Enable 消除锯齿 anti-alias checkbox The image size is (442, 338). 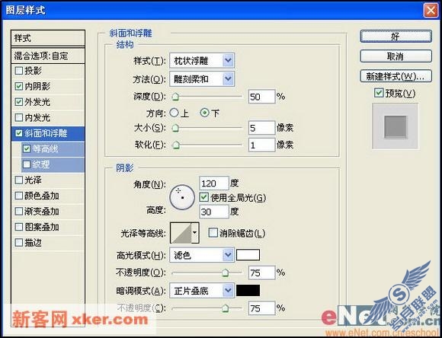(x=213, y=233)
